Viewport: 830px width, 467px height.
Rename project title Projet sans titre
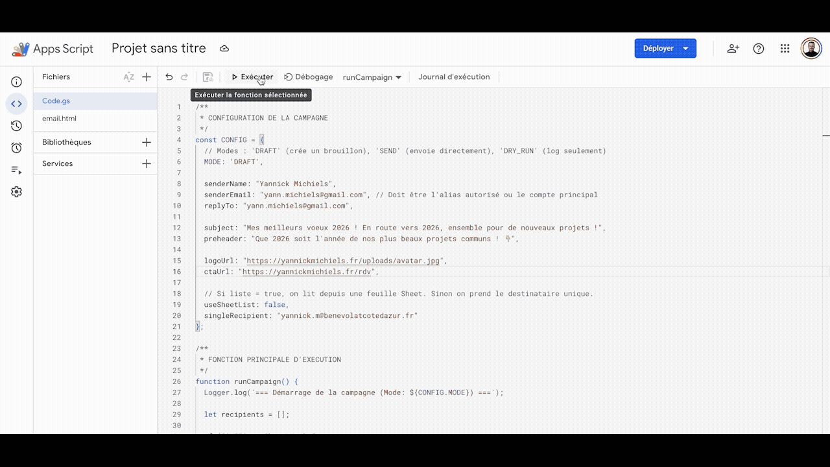159,49
